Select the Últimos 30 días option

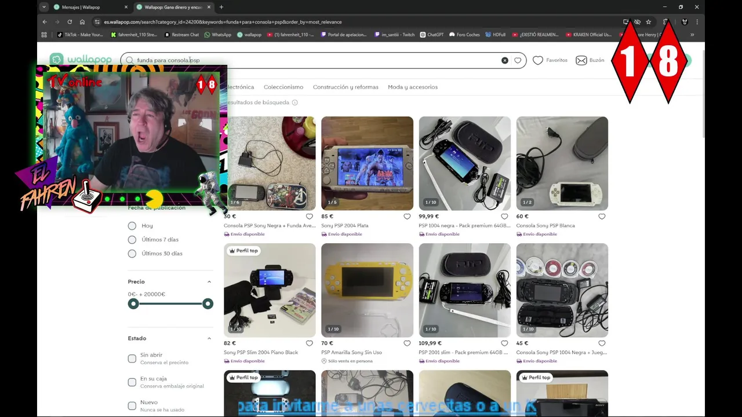[x=132, y=254]
